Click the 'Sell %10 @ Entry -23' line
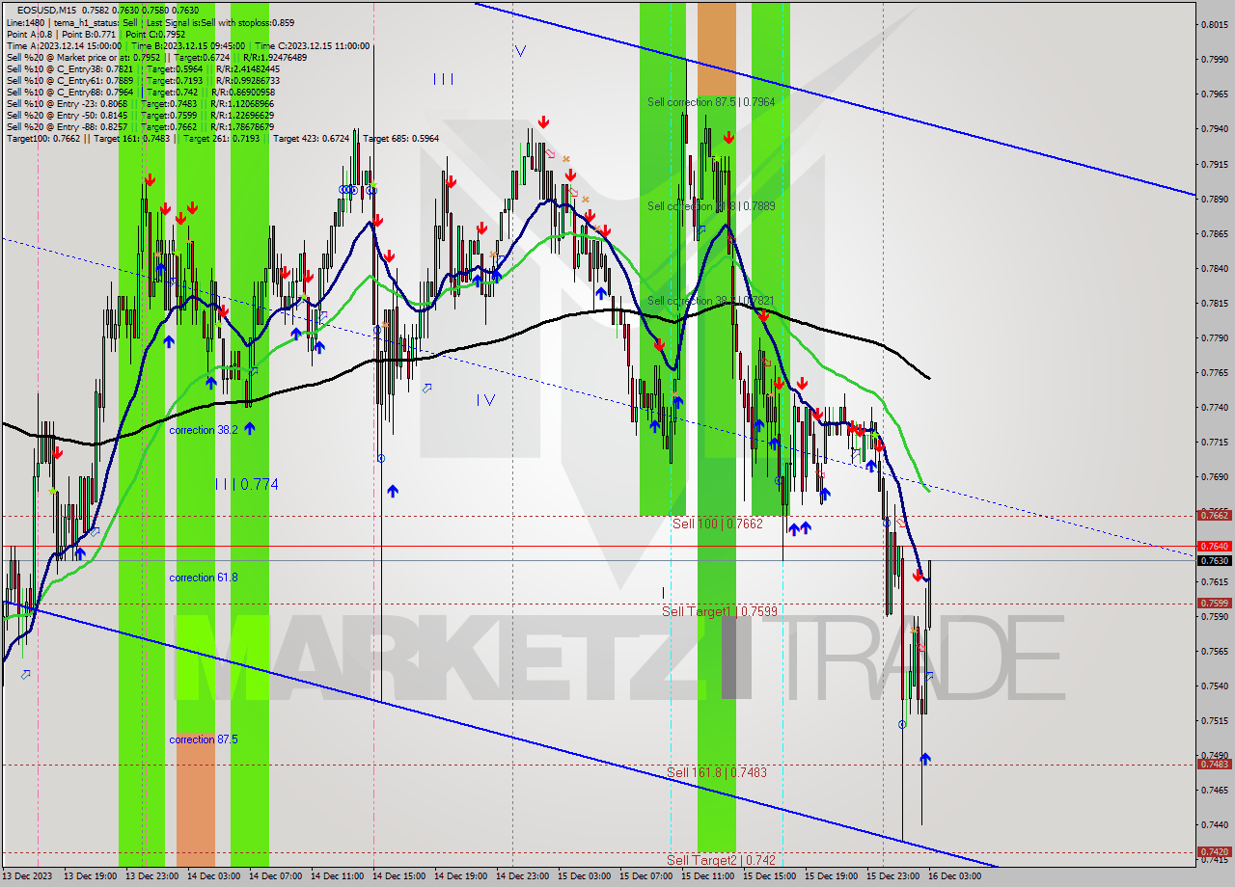Screen dimensions: 1235x887 (141, 103)
